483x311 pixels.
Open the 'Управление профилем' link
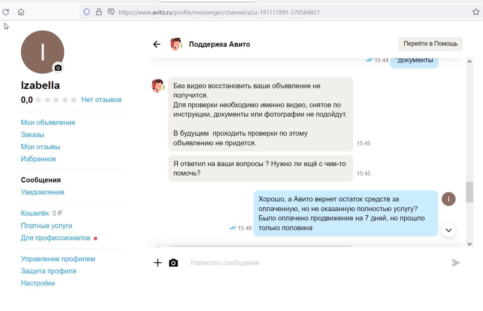coord(58,259)
